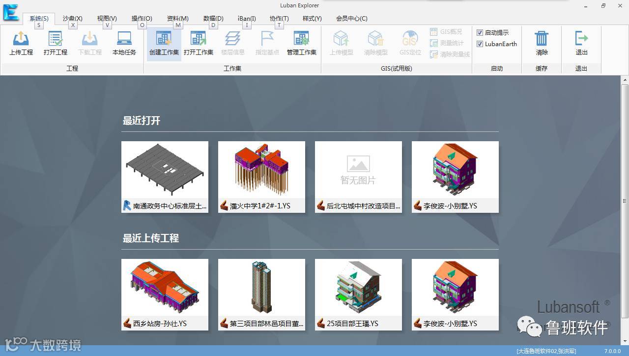Open the 沙盘(X) ribbon tab
629x356 pixels.
tap(73, 19)
